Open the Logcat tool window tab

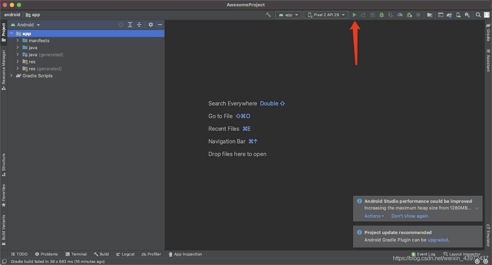125,254
